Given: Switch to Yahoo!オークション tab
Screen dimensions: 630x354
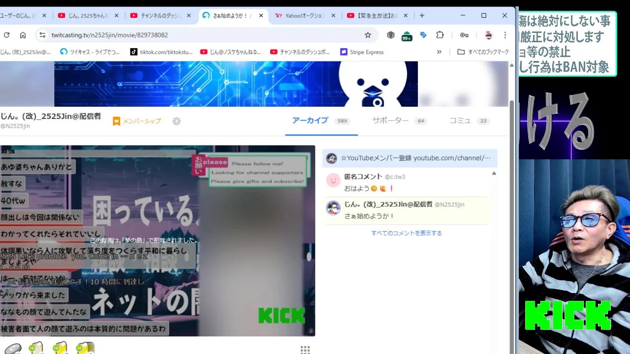Looking at the screenshot, I should pos(305,16).
